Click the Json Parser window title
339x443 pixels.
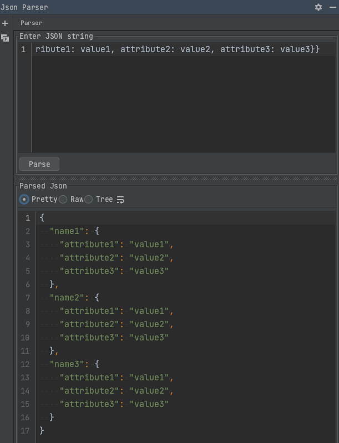(x=24, y=7)
